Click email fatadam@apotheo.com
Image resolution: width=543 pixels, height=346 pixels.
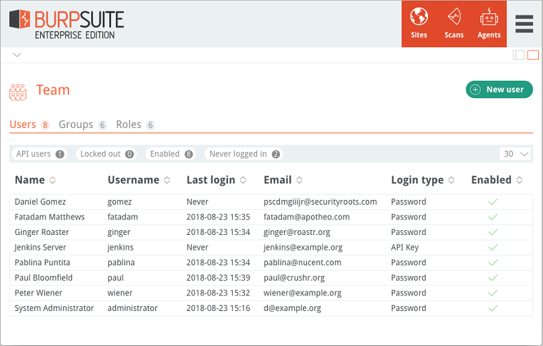[306, 217]
